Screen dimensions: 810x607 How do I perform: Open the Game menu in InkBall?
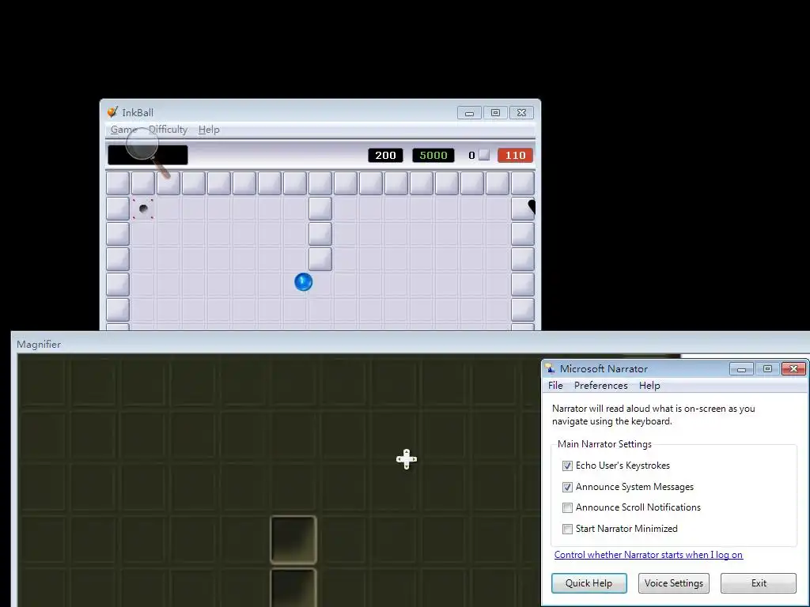tap(123, 130)
